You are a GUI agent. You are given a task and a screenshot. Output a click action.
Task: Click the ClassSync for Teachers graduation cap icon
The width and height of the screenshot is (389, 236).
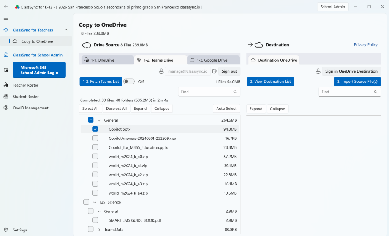(x=6, y=30)
